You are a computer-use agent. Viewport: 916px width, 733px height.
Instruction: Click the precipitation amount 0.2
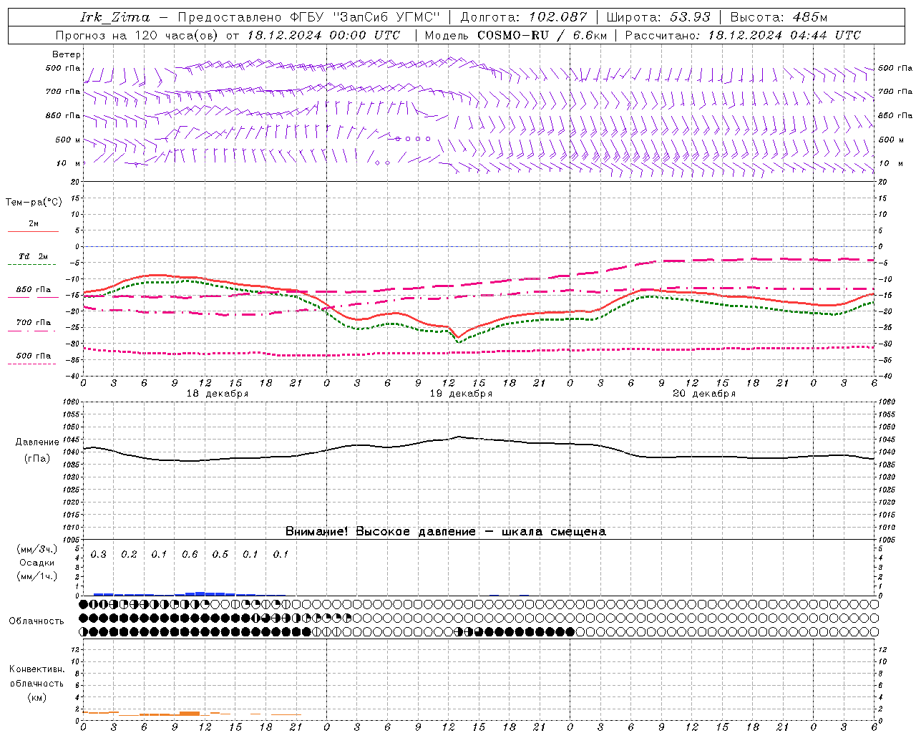pyautogui.click(x=129, y=555)
